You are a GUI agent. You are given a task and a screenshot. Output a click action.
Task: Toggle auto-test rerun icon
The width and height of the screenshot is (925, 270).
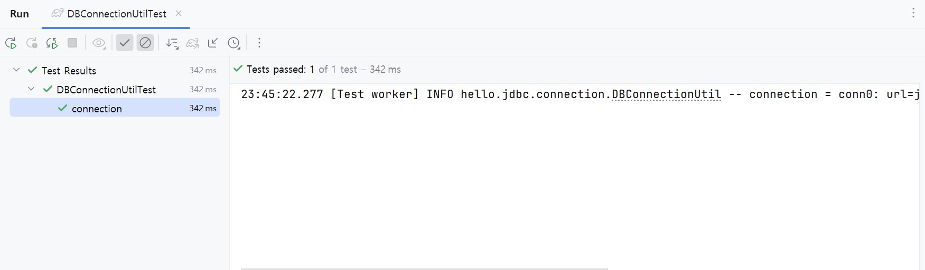pyautogui.click(x=52, y=43)
